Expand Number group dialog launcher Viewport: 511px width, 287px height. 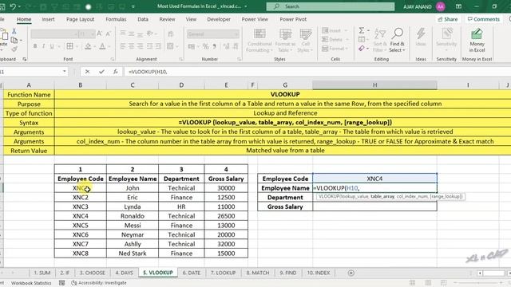click(x=239, y=59)
